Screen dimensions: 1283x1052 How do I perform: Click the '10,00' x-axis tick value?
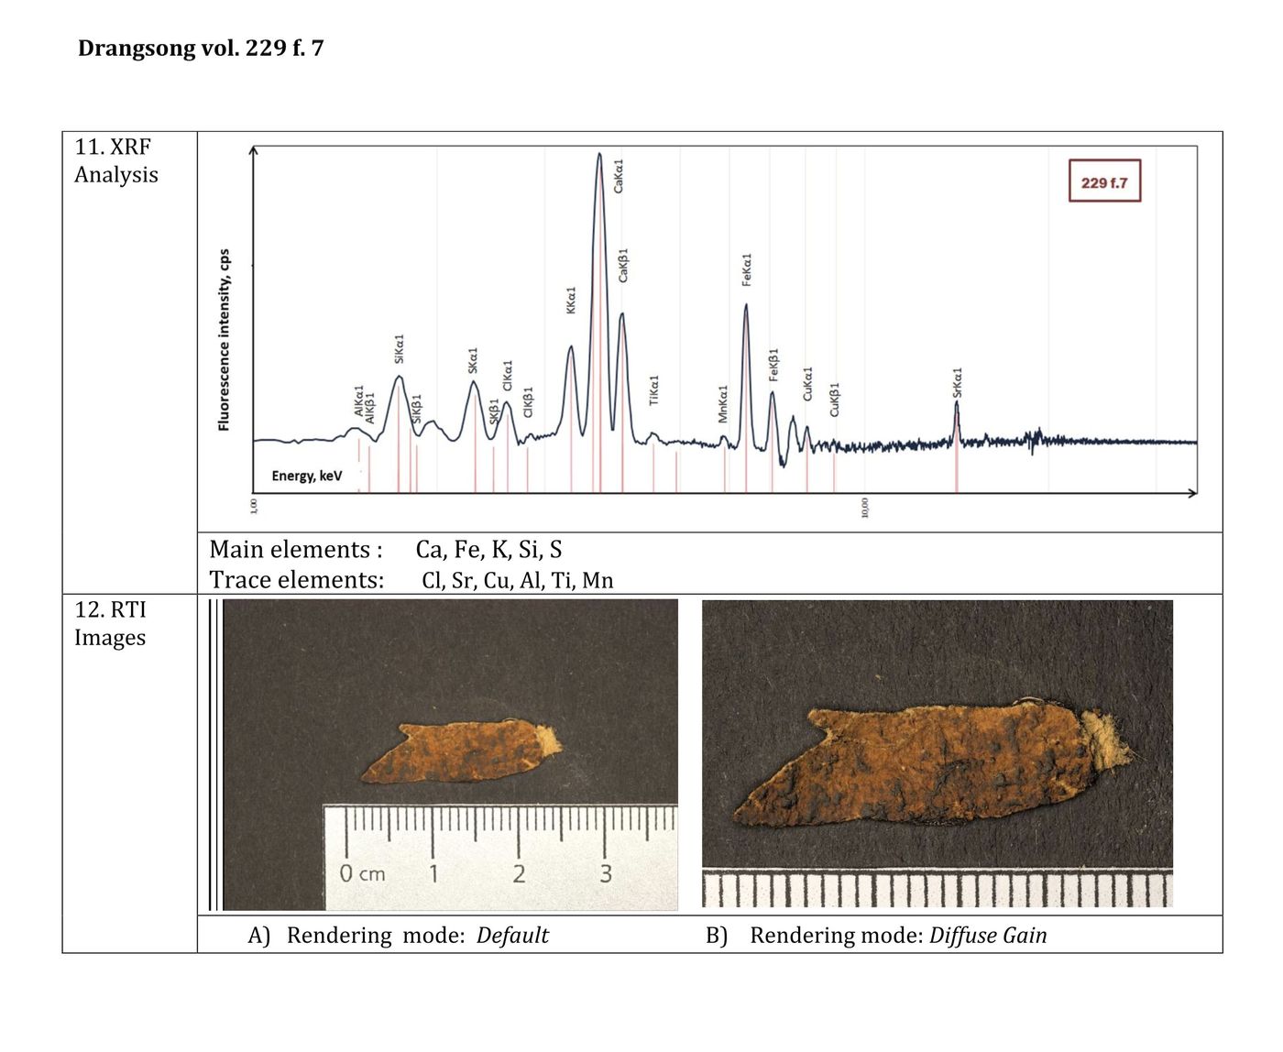coord(864,509)
